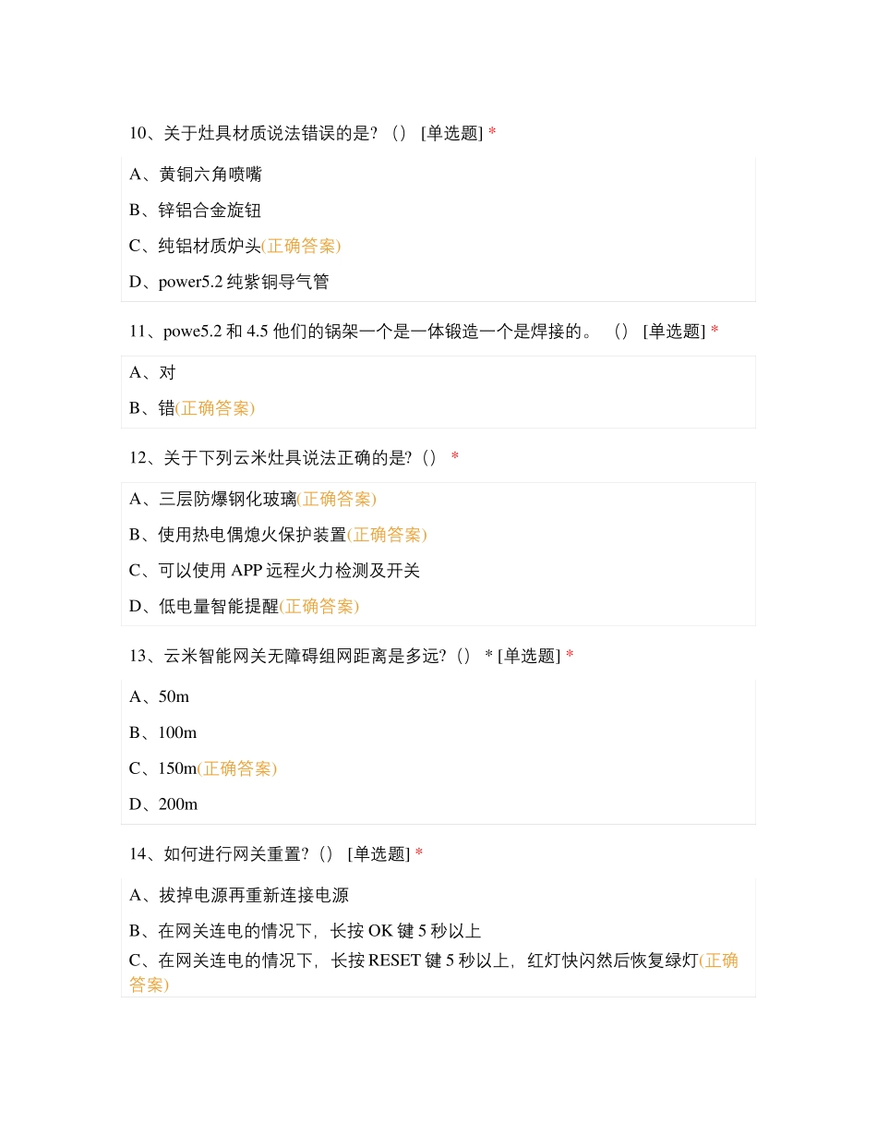Image resolution: width=877 pixels, height=1136 pixels.
Task: Select option B 长按 OK 键 5 秒以上
Action: [305, 931]
